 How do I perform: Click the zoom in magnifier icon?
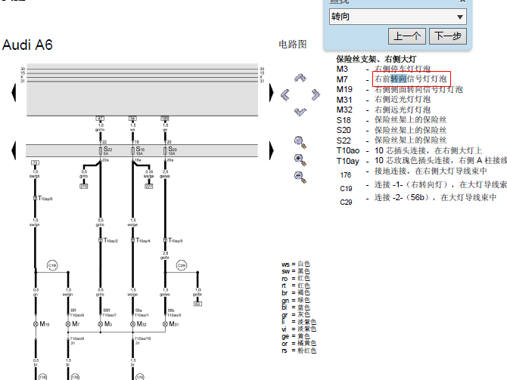click(x=300, y=160)
